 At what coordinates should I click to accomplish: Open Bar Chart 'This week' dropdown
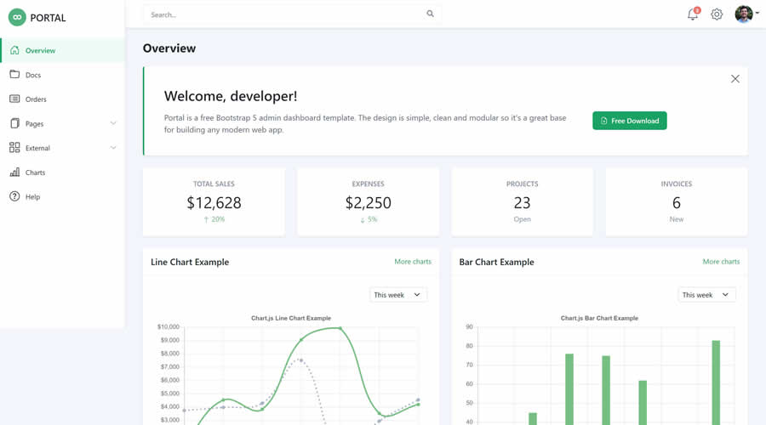706,295
